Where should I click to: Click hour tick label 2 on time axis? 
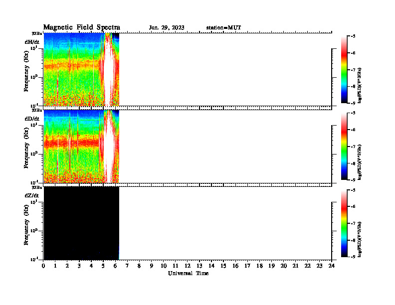[67, 266]
